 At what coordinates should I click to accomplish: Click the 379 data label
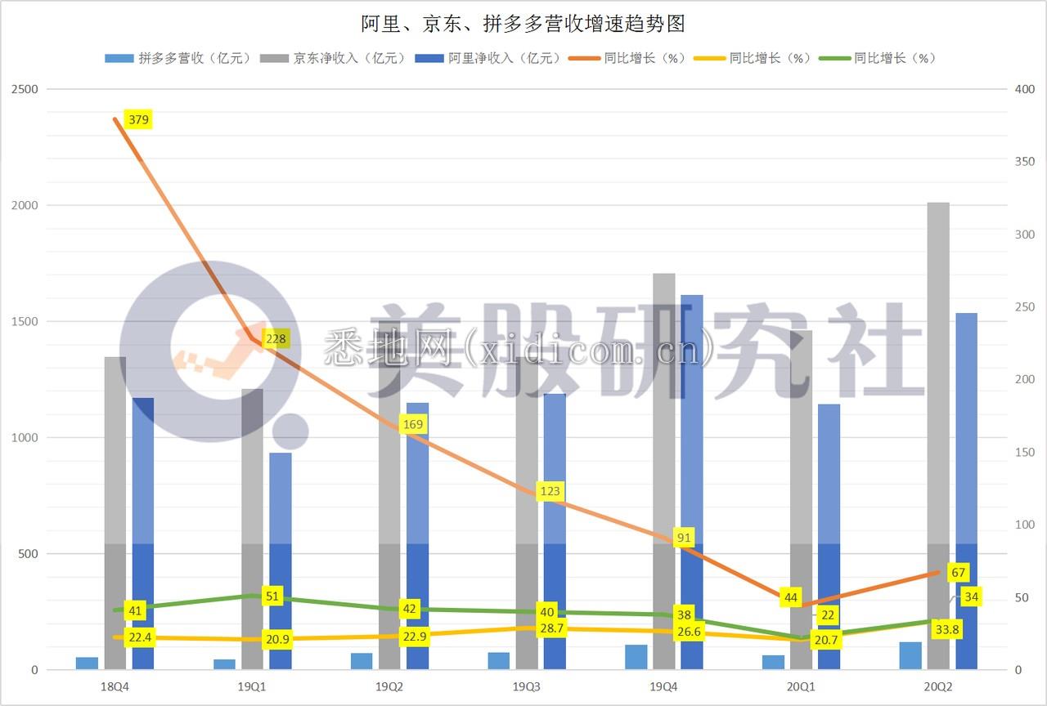pyautogui.click(x=139, y=120)
